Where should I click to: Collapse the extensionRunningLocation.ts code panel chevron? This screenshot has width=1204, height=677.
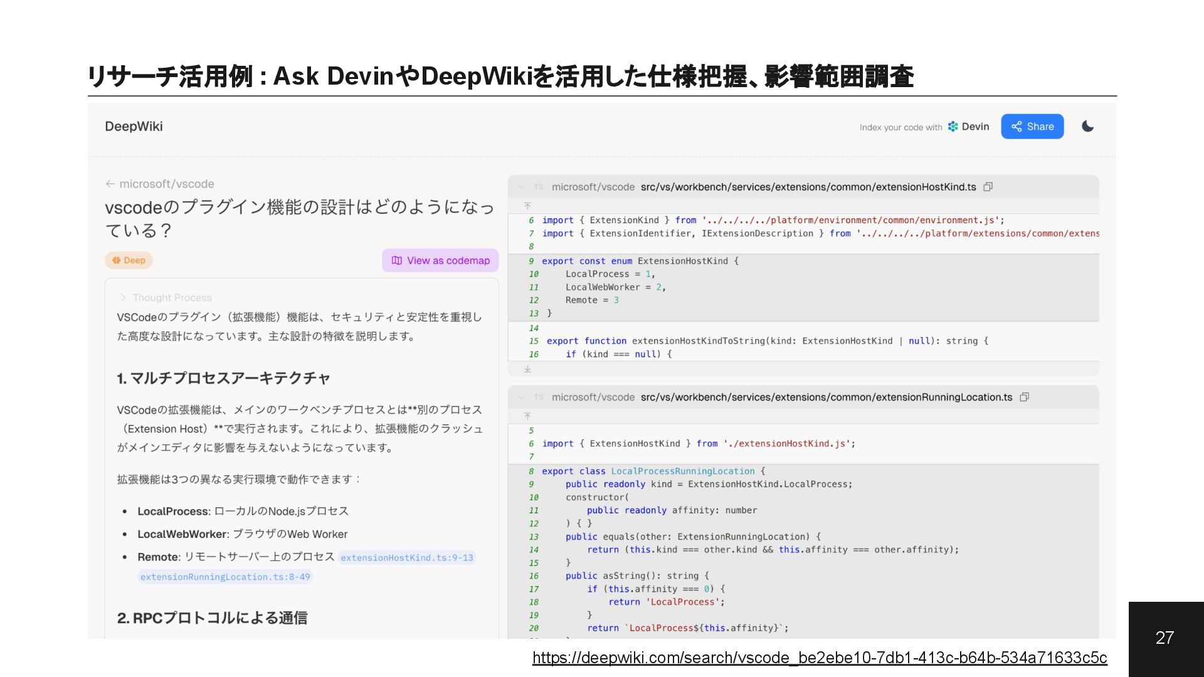(520, 397)
